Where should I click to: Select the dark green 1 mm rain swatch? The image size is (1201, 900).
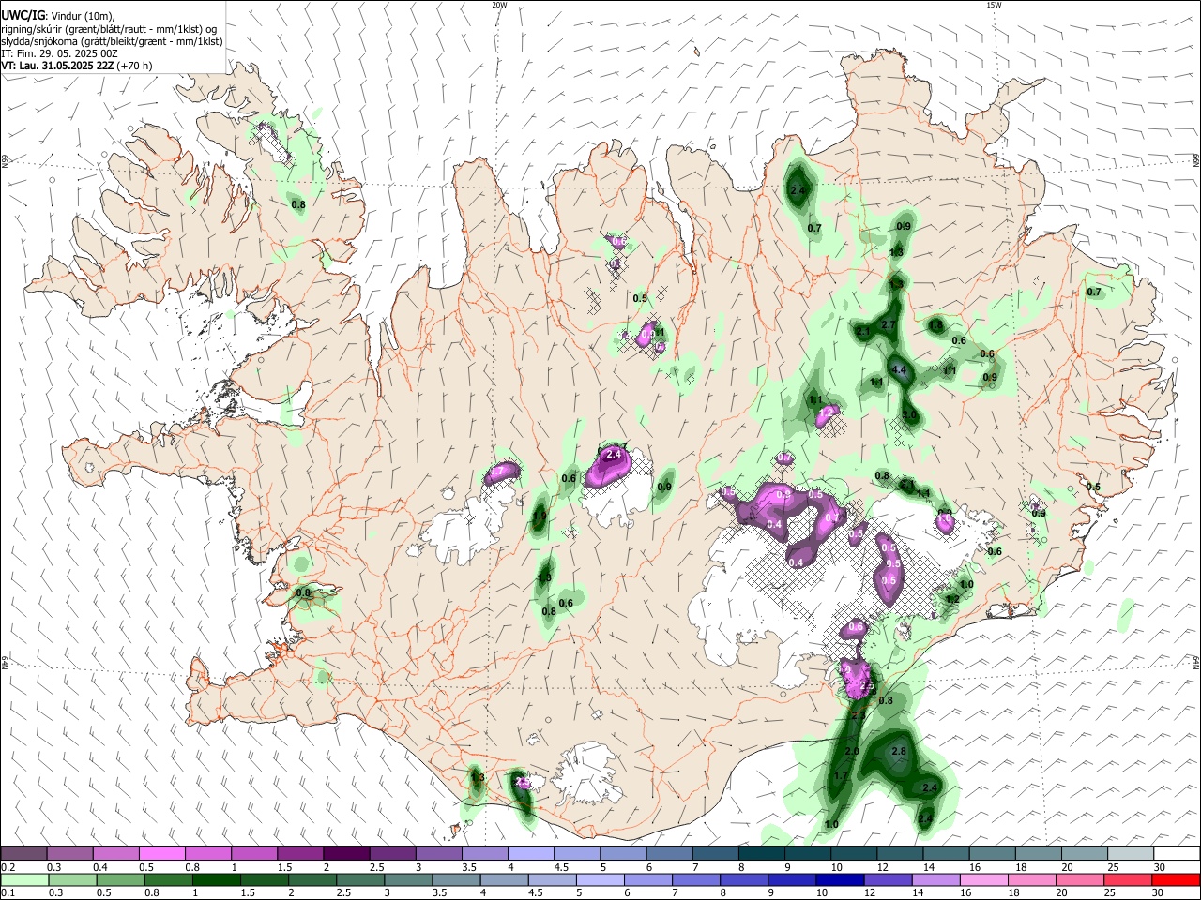click(216, 879)
